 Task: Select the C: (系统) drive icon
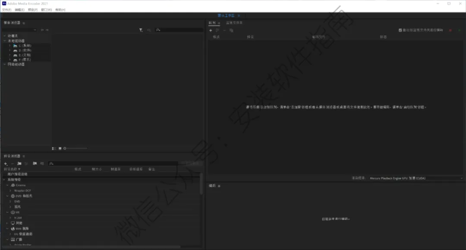tap(15, 46)
